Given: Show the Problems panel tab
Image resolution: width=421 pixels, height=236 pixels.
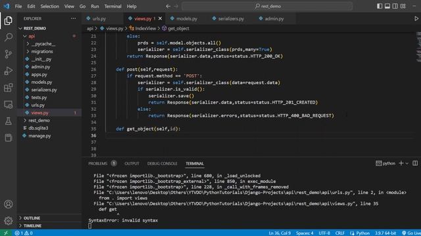Looking at the screenshot, I should [102, 163].
